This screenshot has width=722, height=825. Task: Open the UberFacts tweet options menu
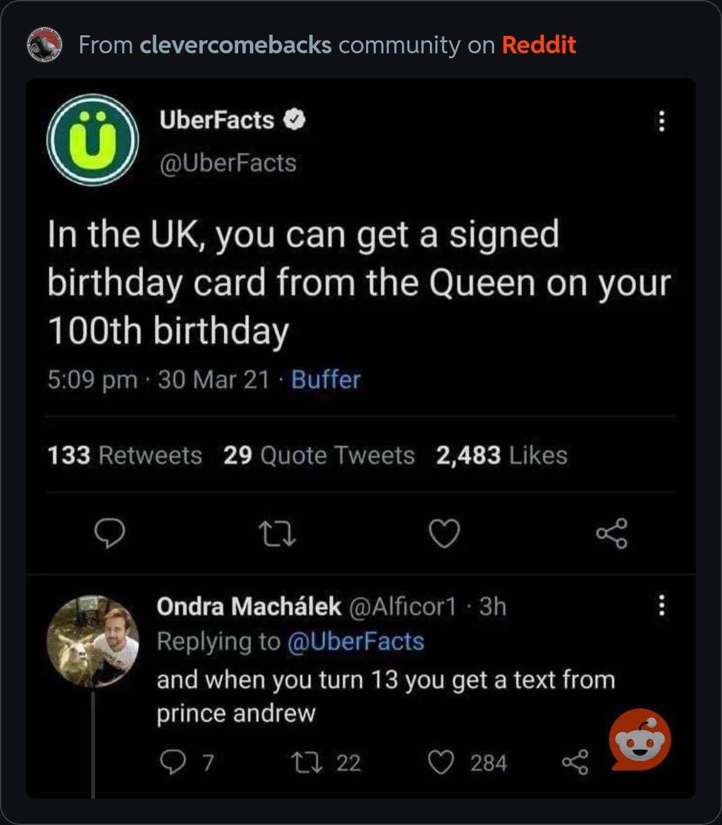[661, 121]
